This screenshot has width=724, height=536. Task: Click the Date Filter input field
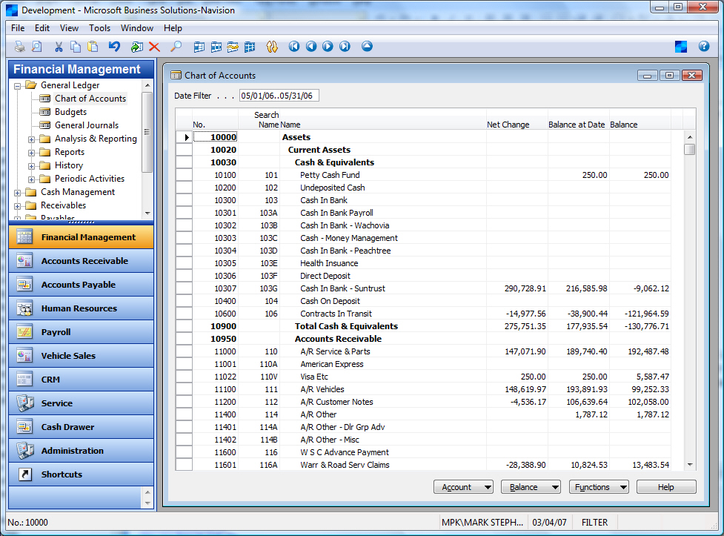(x=279, y=96)
